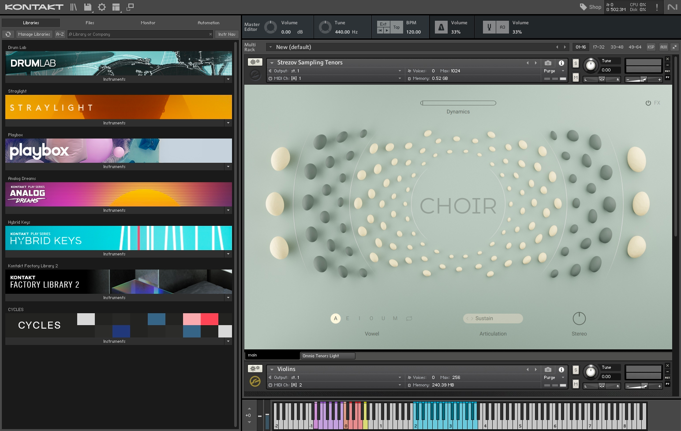Toggle Solo on the Strezov Sampling Tenors instrument
Screen dimensions: 681x431
coord(575,62)
